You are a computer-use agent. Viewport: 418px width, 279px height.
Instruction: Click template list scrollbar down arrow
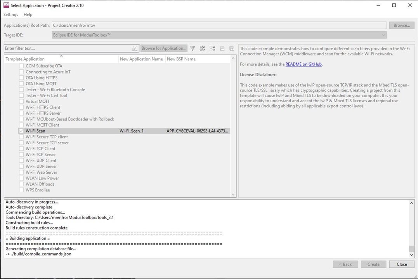pos(233,195)
